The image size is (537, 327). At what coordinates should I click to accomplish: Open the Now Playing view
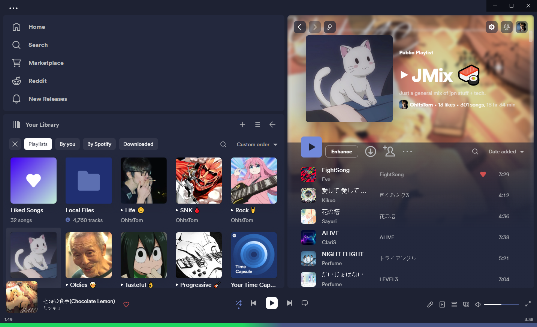442,304
